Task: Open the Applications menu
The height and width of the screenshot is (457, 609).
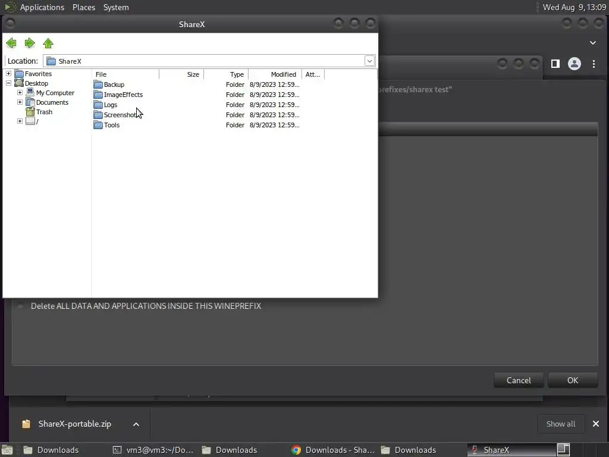Action: tap(42, 7)
